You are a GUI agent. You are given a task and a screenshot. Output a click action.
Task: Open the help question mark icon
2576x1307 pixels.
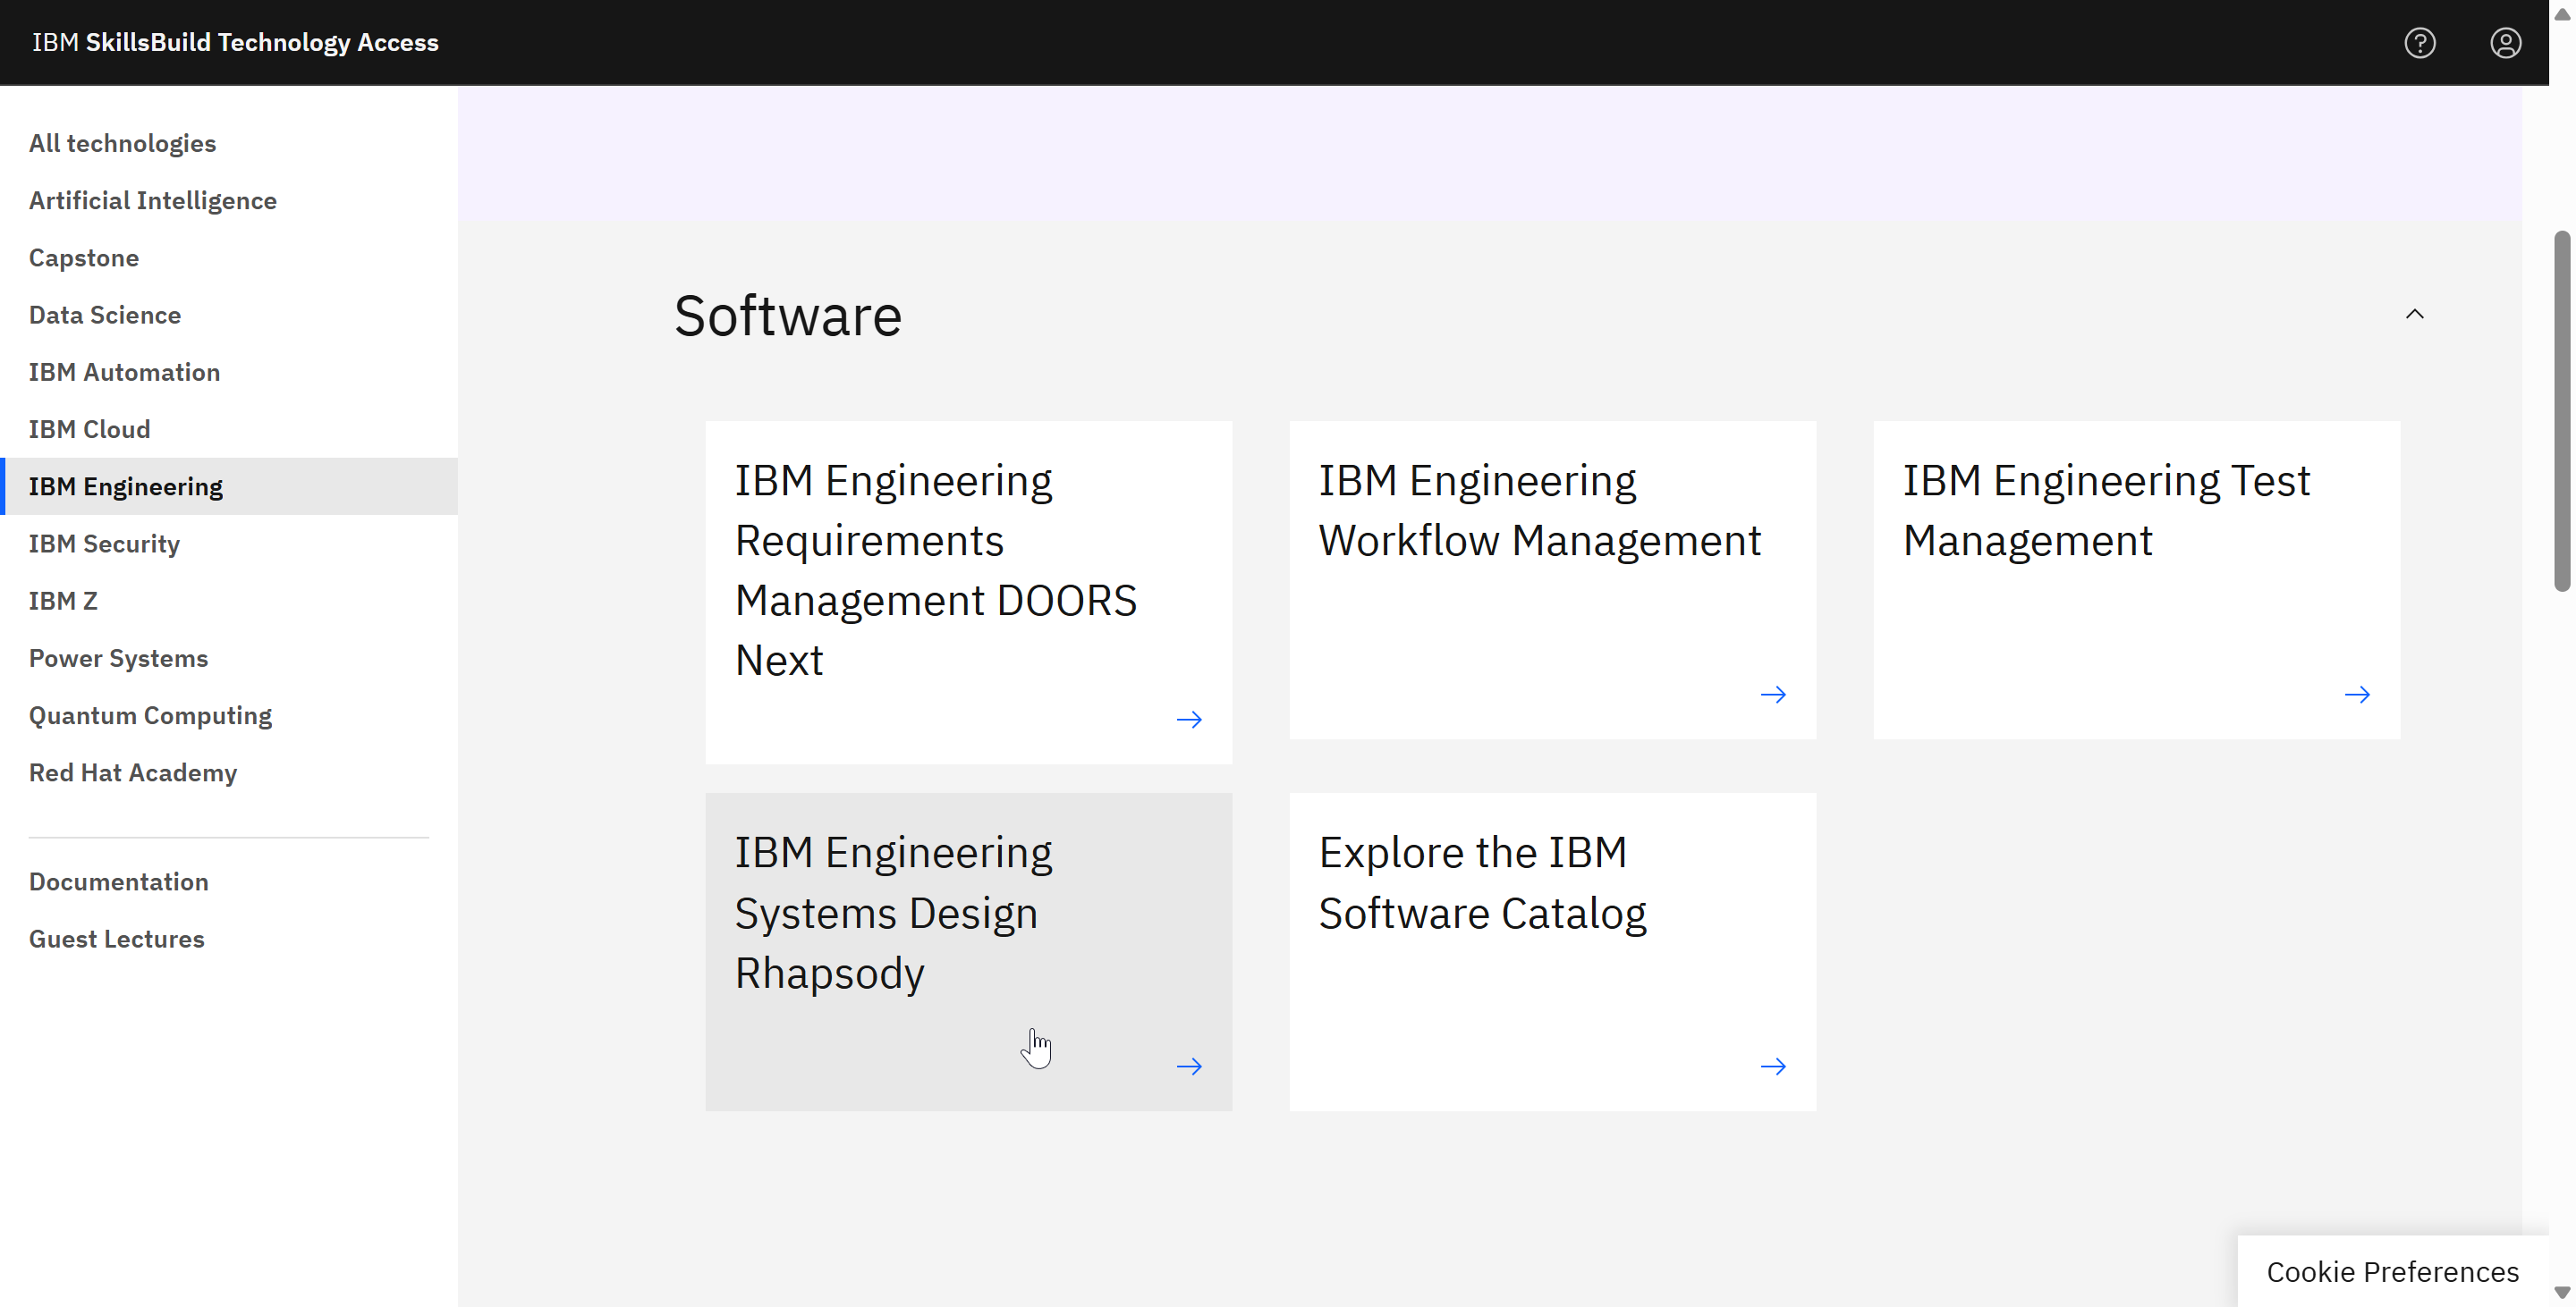coord(2419,43)
